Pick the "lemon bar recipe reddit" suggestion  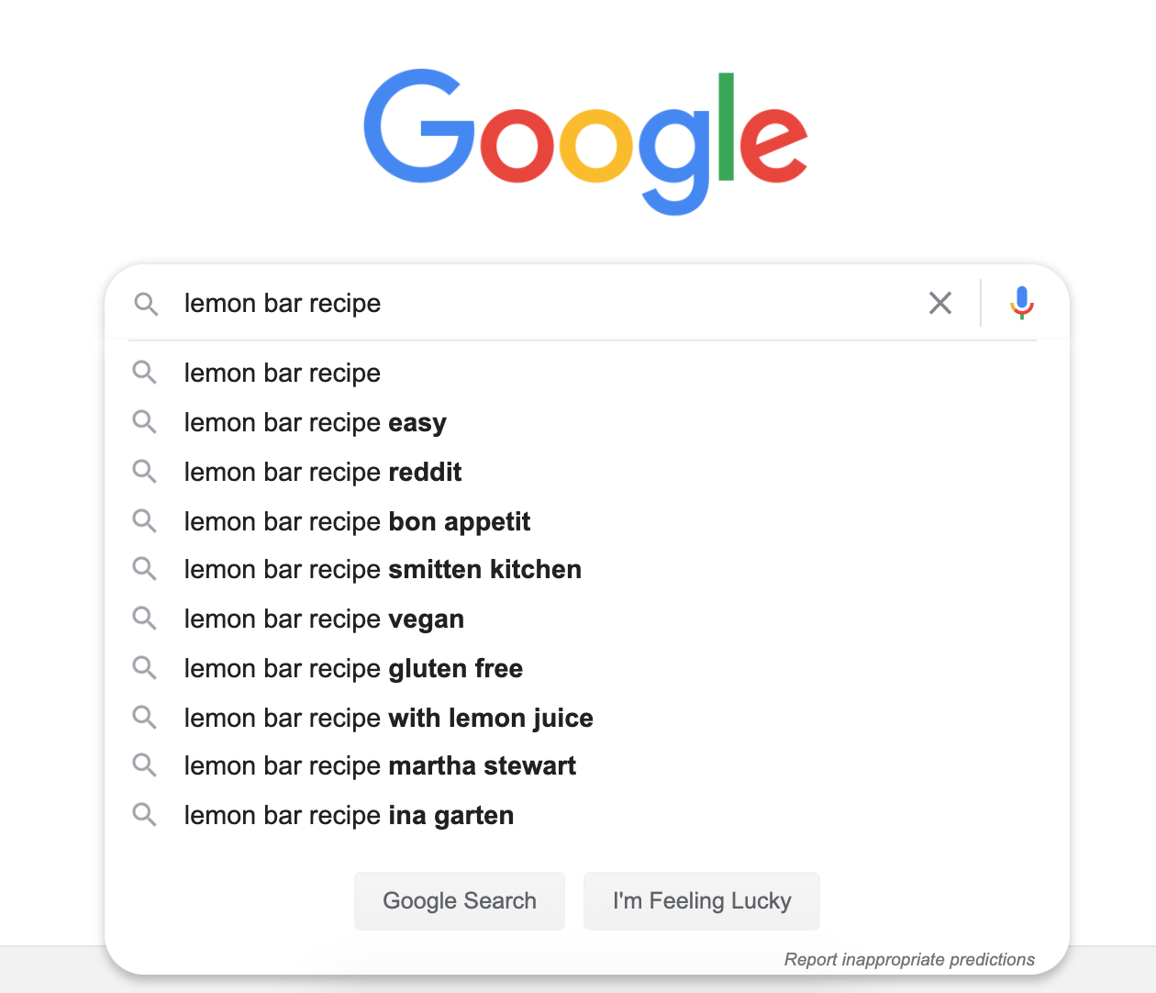coord(322,473)
